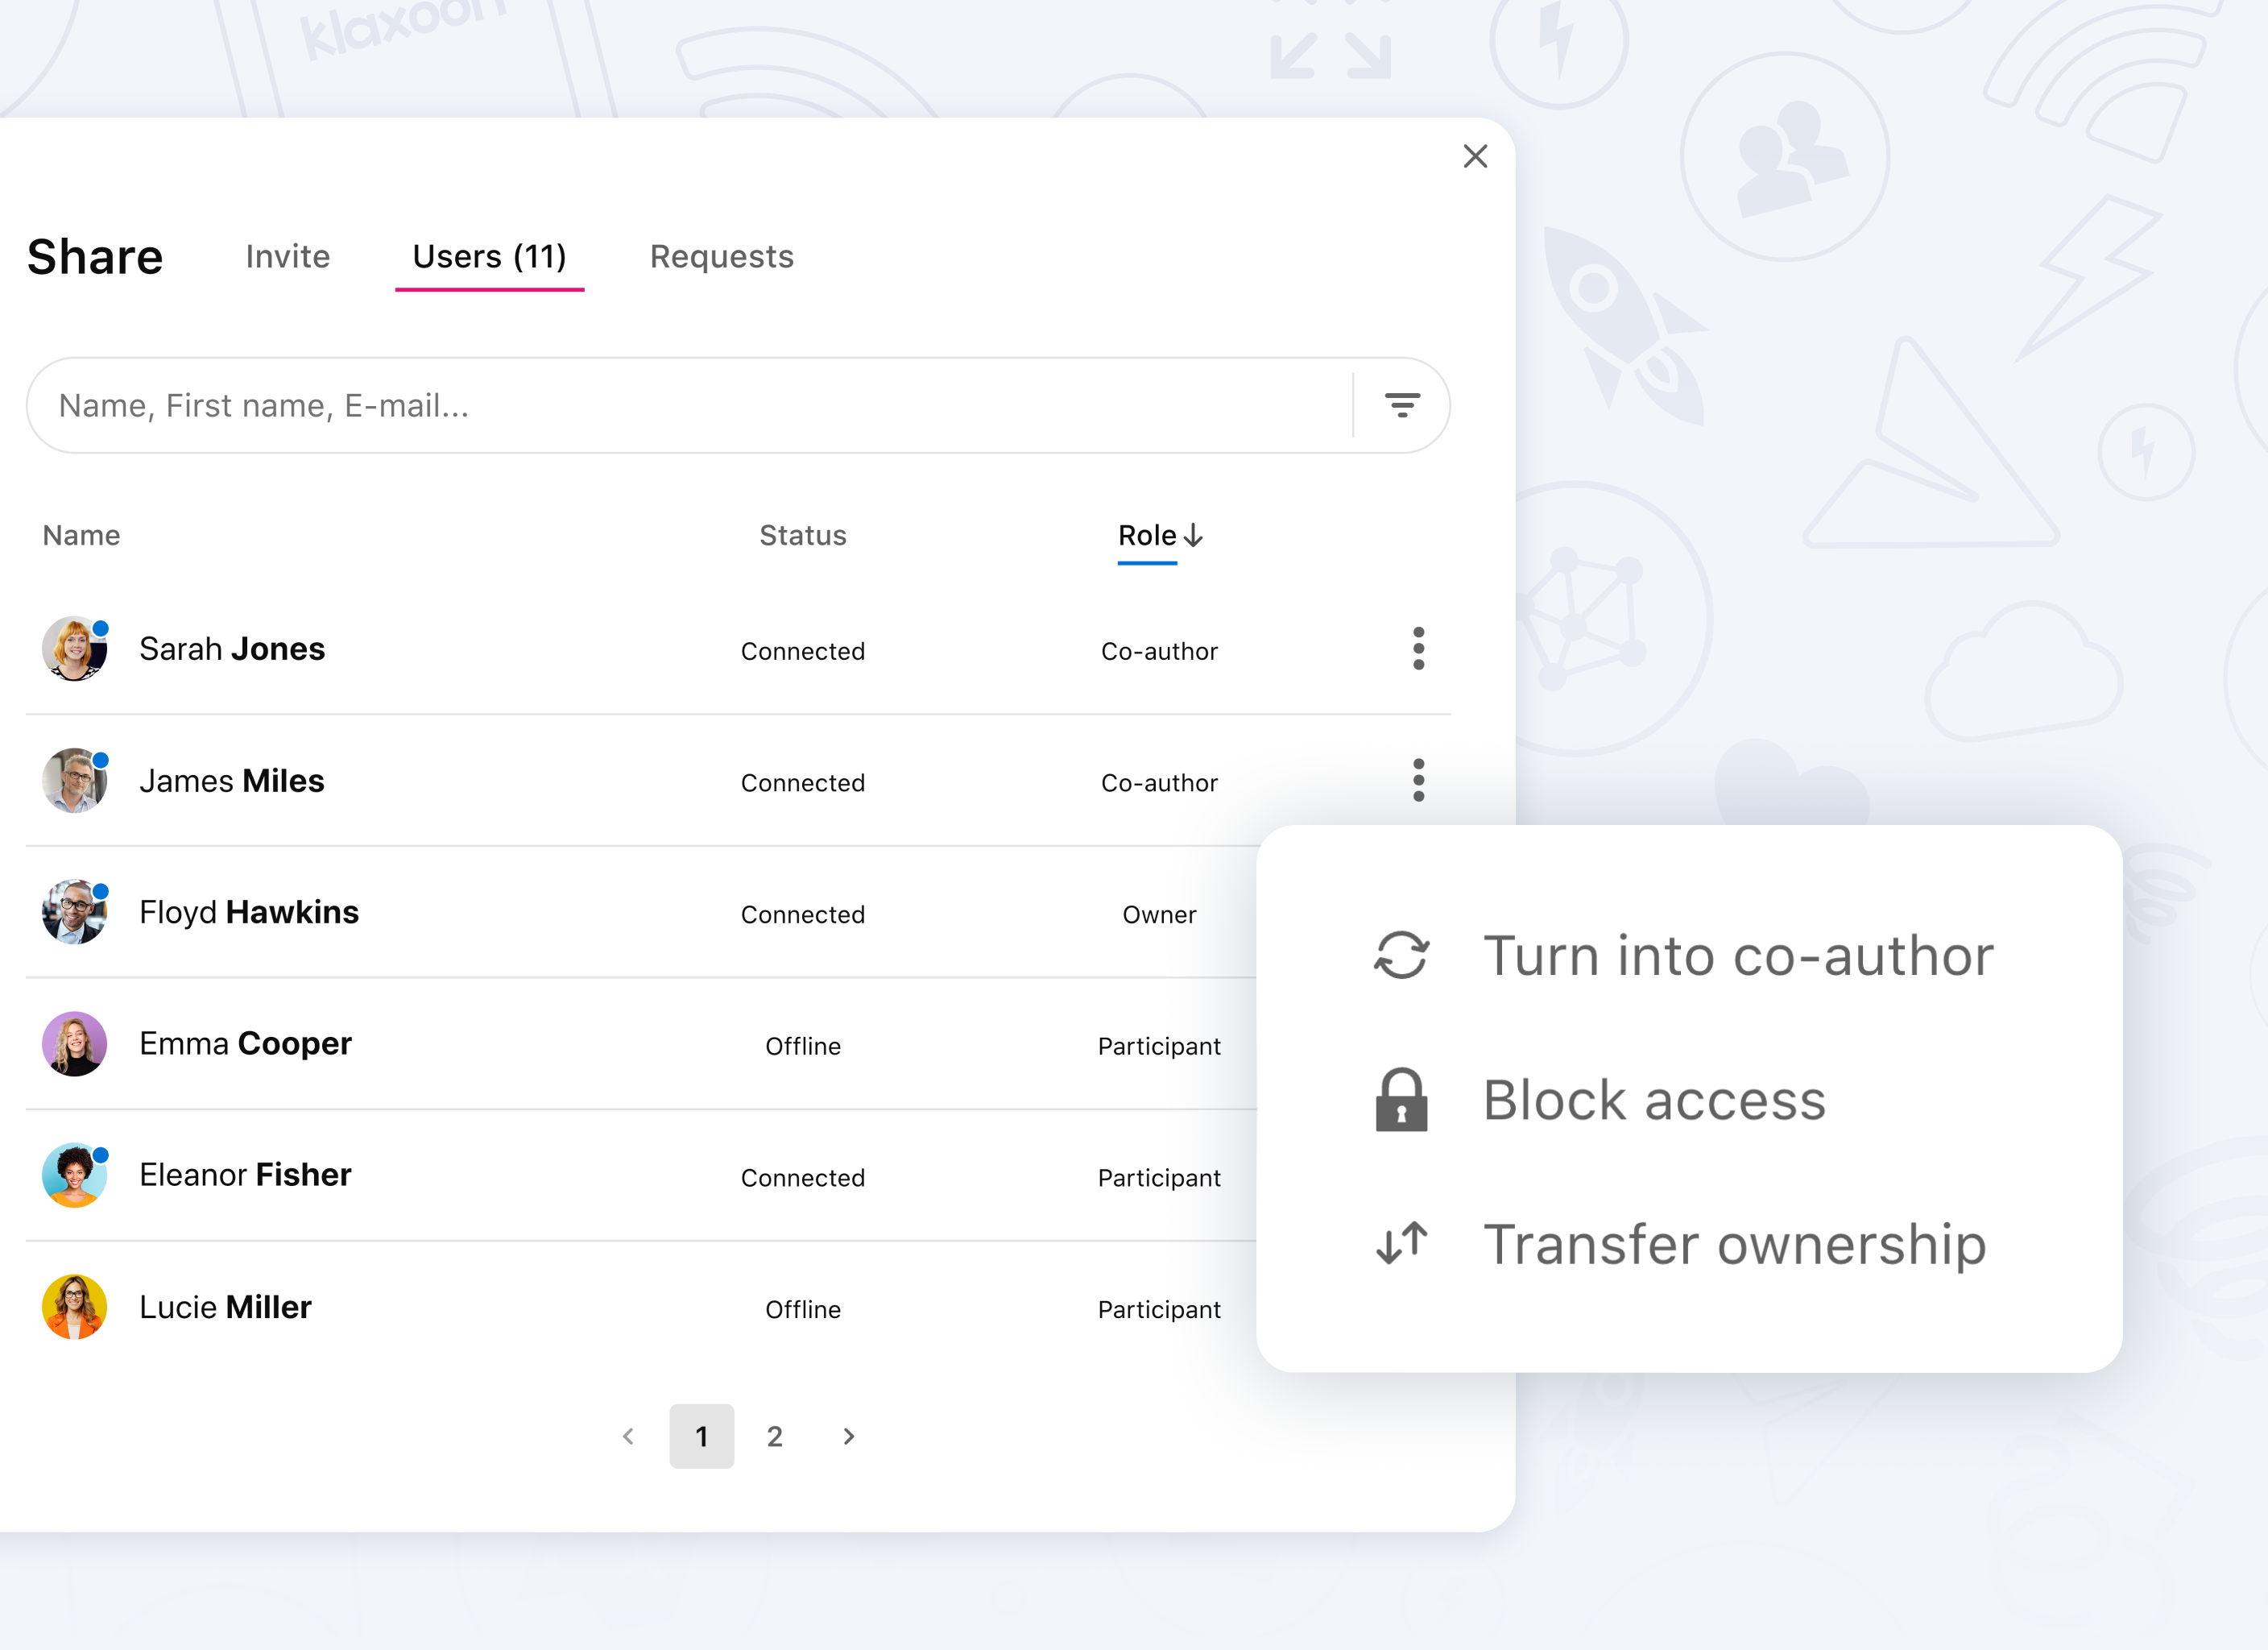2268x1650 pixels.
Task: Click the Transfer ownership arrows icon
Action: tap(1400, 1244)
